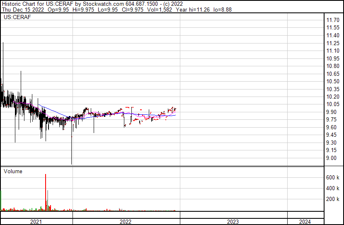This screenshot has height=225, width=344.
Task: Select the 2021 year label on timeline
Action: [36, 222]
